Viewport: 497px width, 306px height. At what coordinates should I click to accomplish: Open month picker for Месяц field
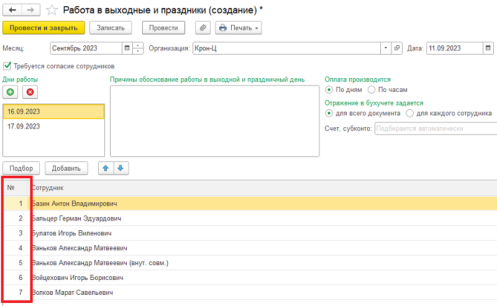point(127,48)
